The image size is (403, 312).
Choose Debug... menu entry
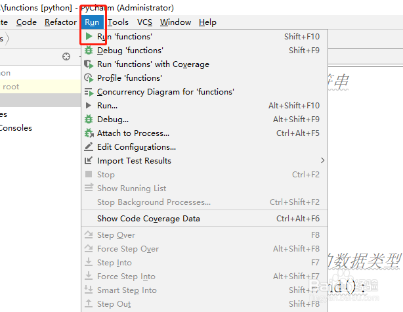[204, 120]
